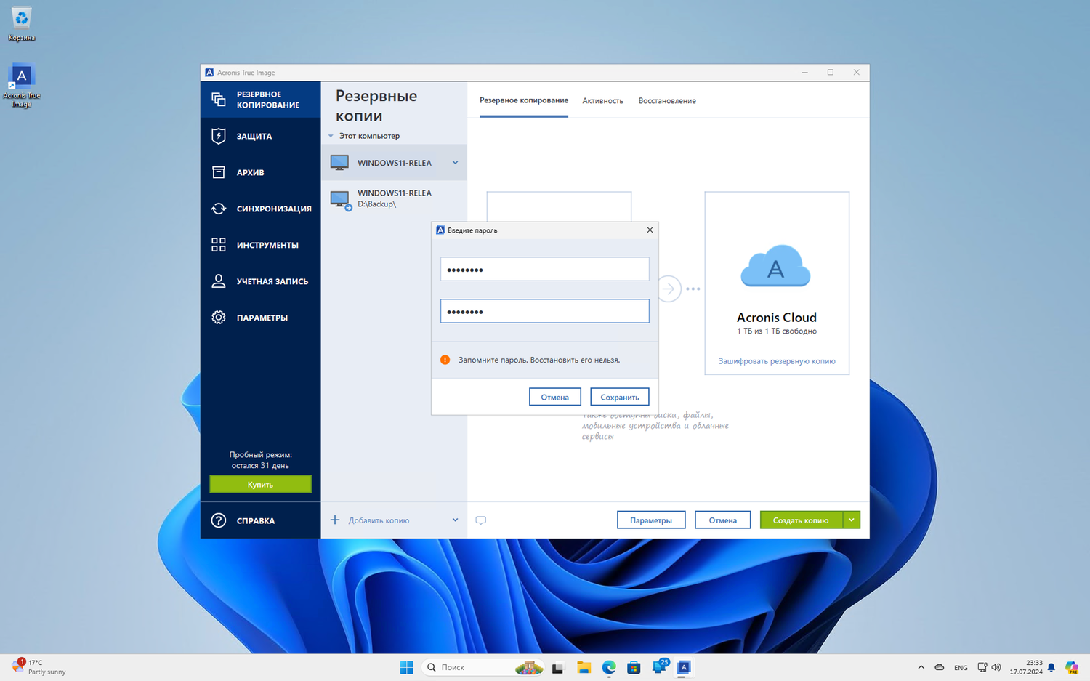Open Task View in taskbar

point(557,667)
